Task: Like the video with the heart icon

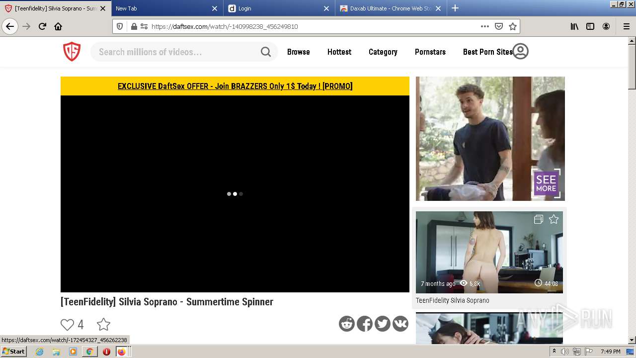Action: pyautogui.click(x=67, y=325)
